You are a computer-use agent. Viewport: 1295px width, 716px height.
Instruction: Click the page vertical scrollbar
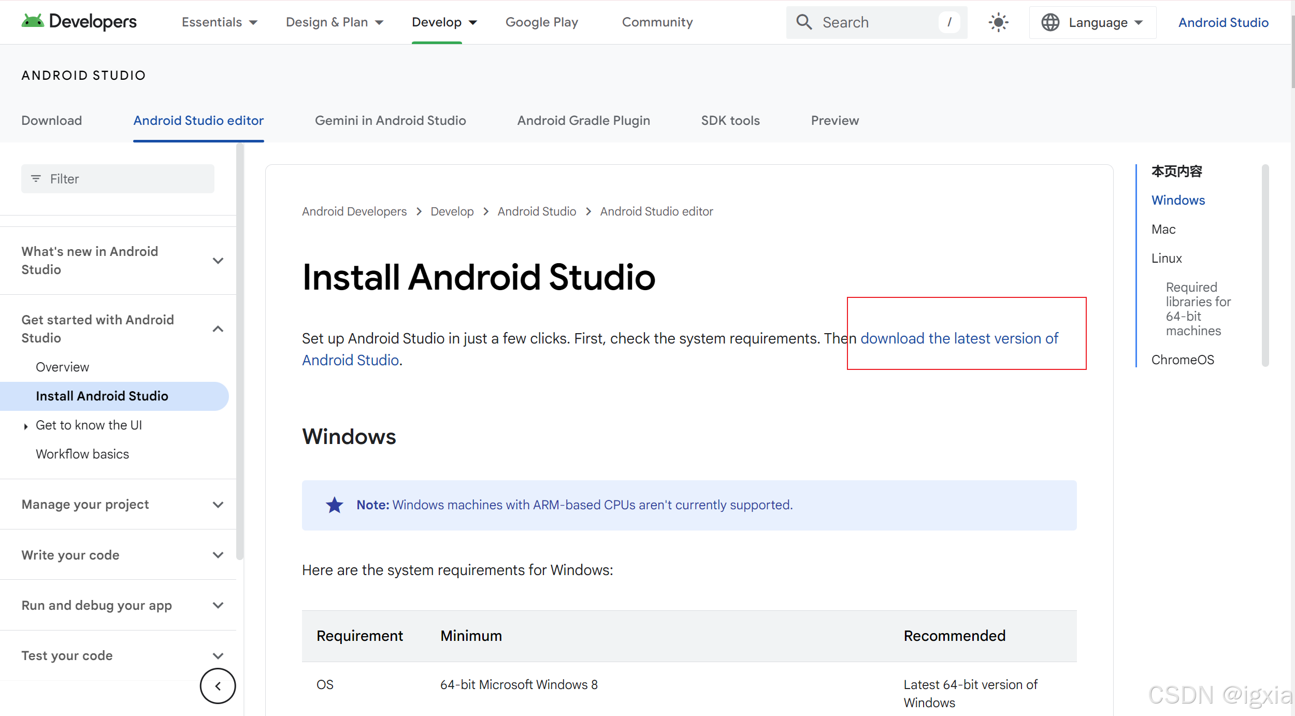pyautogui.click(x=1292, y=52)
